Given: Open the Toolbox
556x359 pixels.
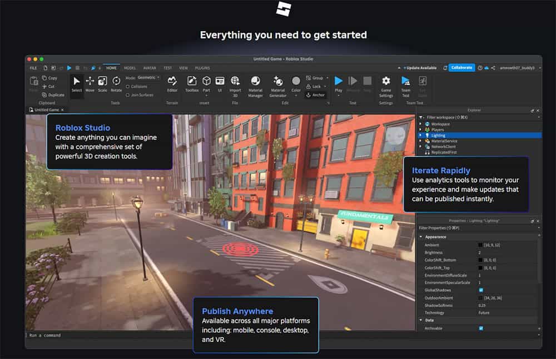Looking at the screenshot, I should pos(192,84).
